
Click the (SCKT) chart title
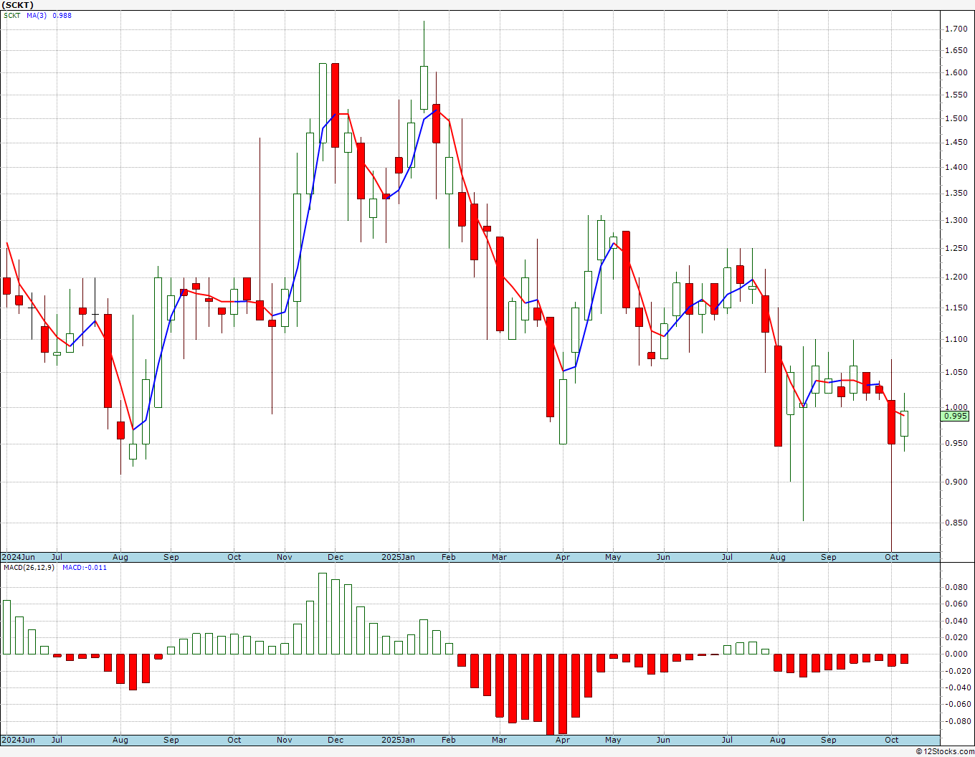pyautogui.click(x=18, y=5)
